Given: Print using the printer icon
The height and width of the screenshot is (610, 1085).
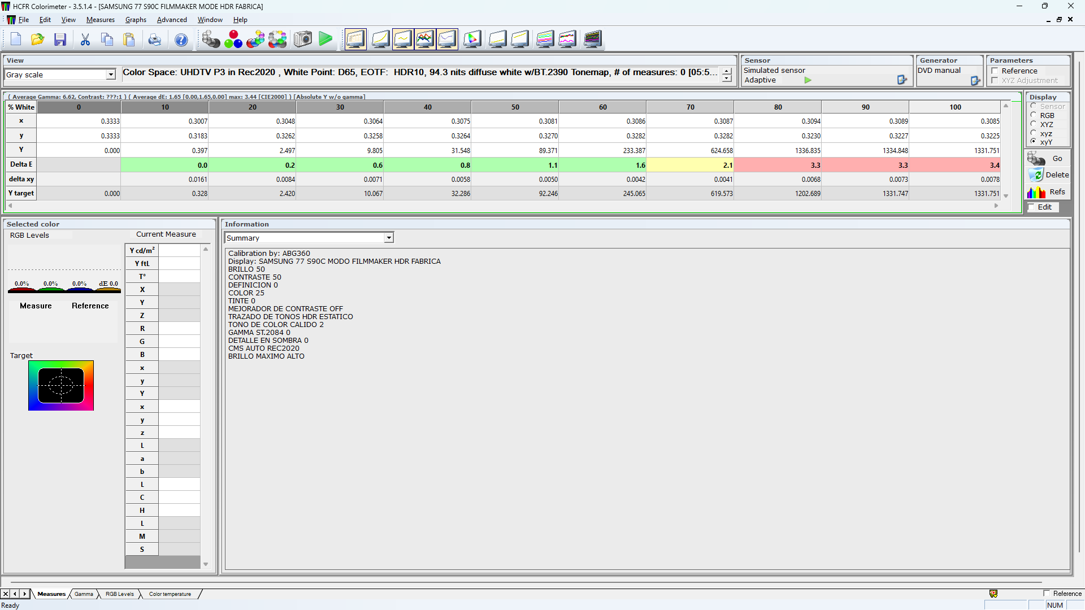Looking at the screenshot, I should click(155, 40).
